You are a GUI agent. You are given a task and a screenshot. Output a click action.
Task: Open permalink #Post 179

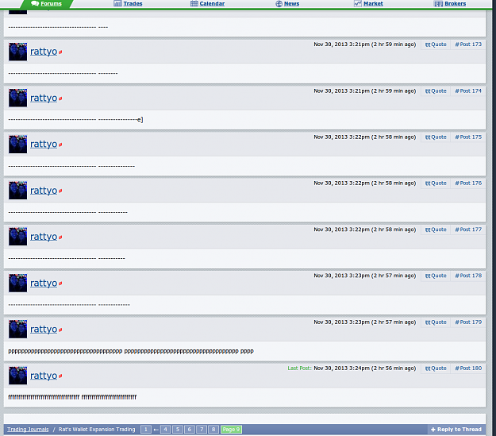pyautogui.click(x=468, y=322)
